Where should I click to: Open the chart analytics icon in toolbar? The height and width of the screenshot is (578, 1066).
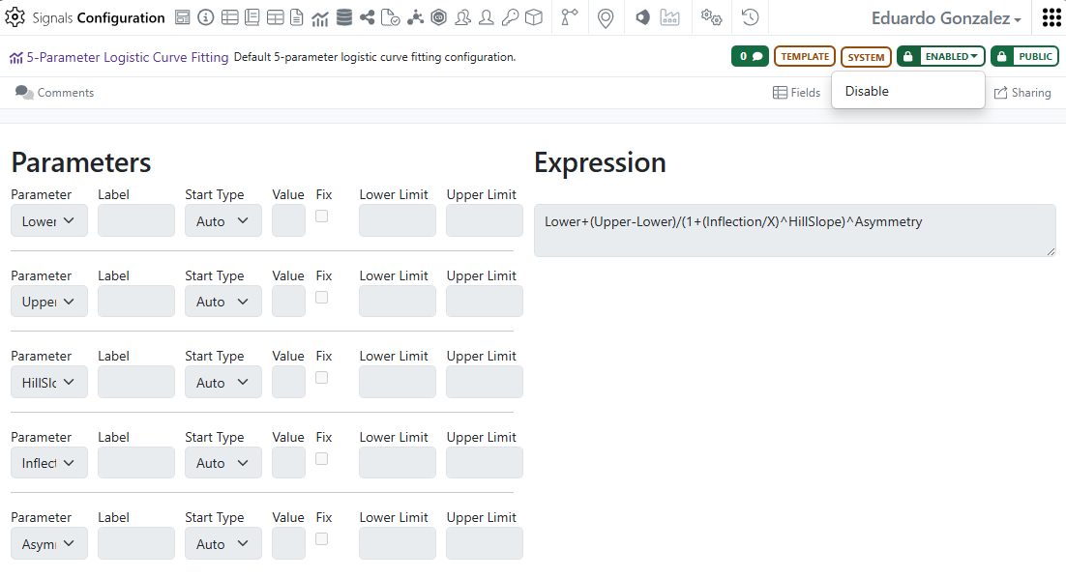320,17
